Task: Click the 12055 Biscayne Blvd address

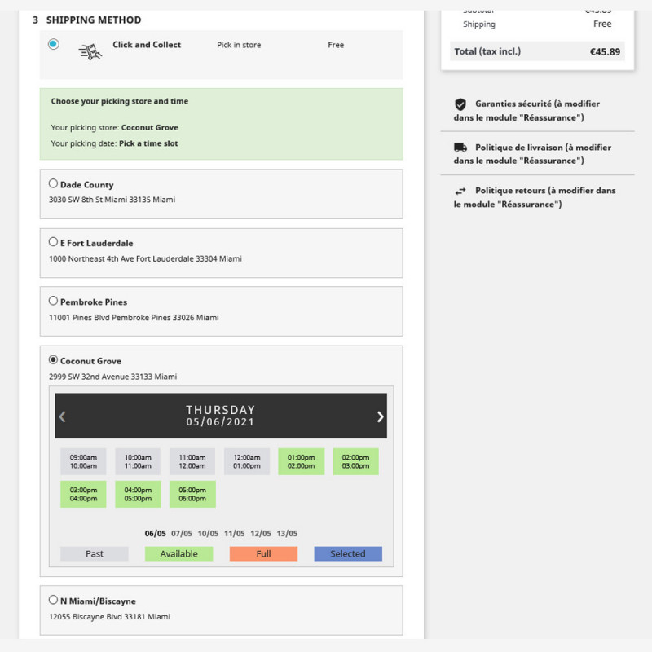Action: (109, 617)
